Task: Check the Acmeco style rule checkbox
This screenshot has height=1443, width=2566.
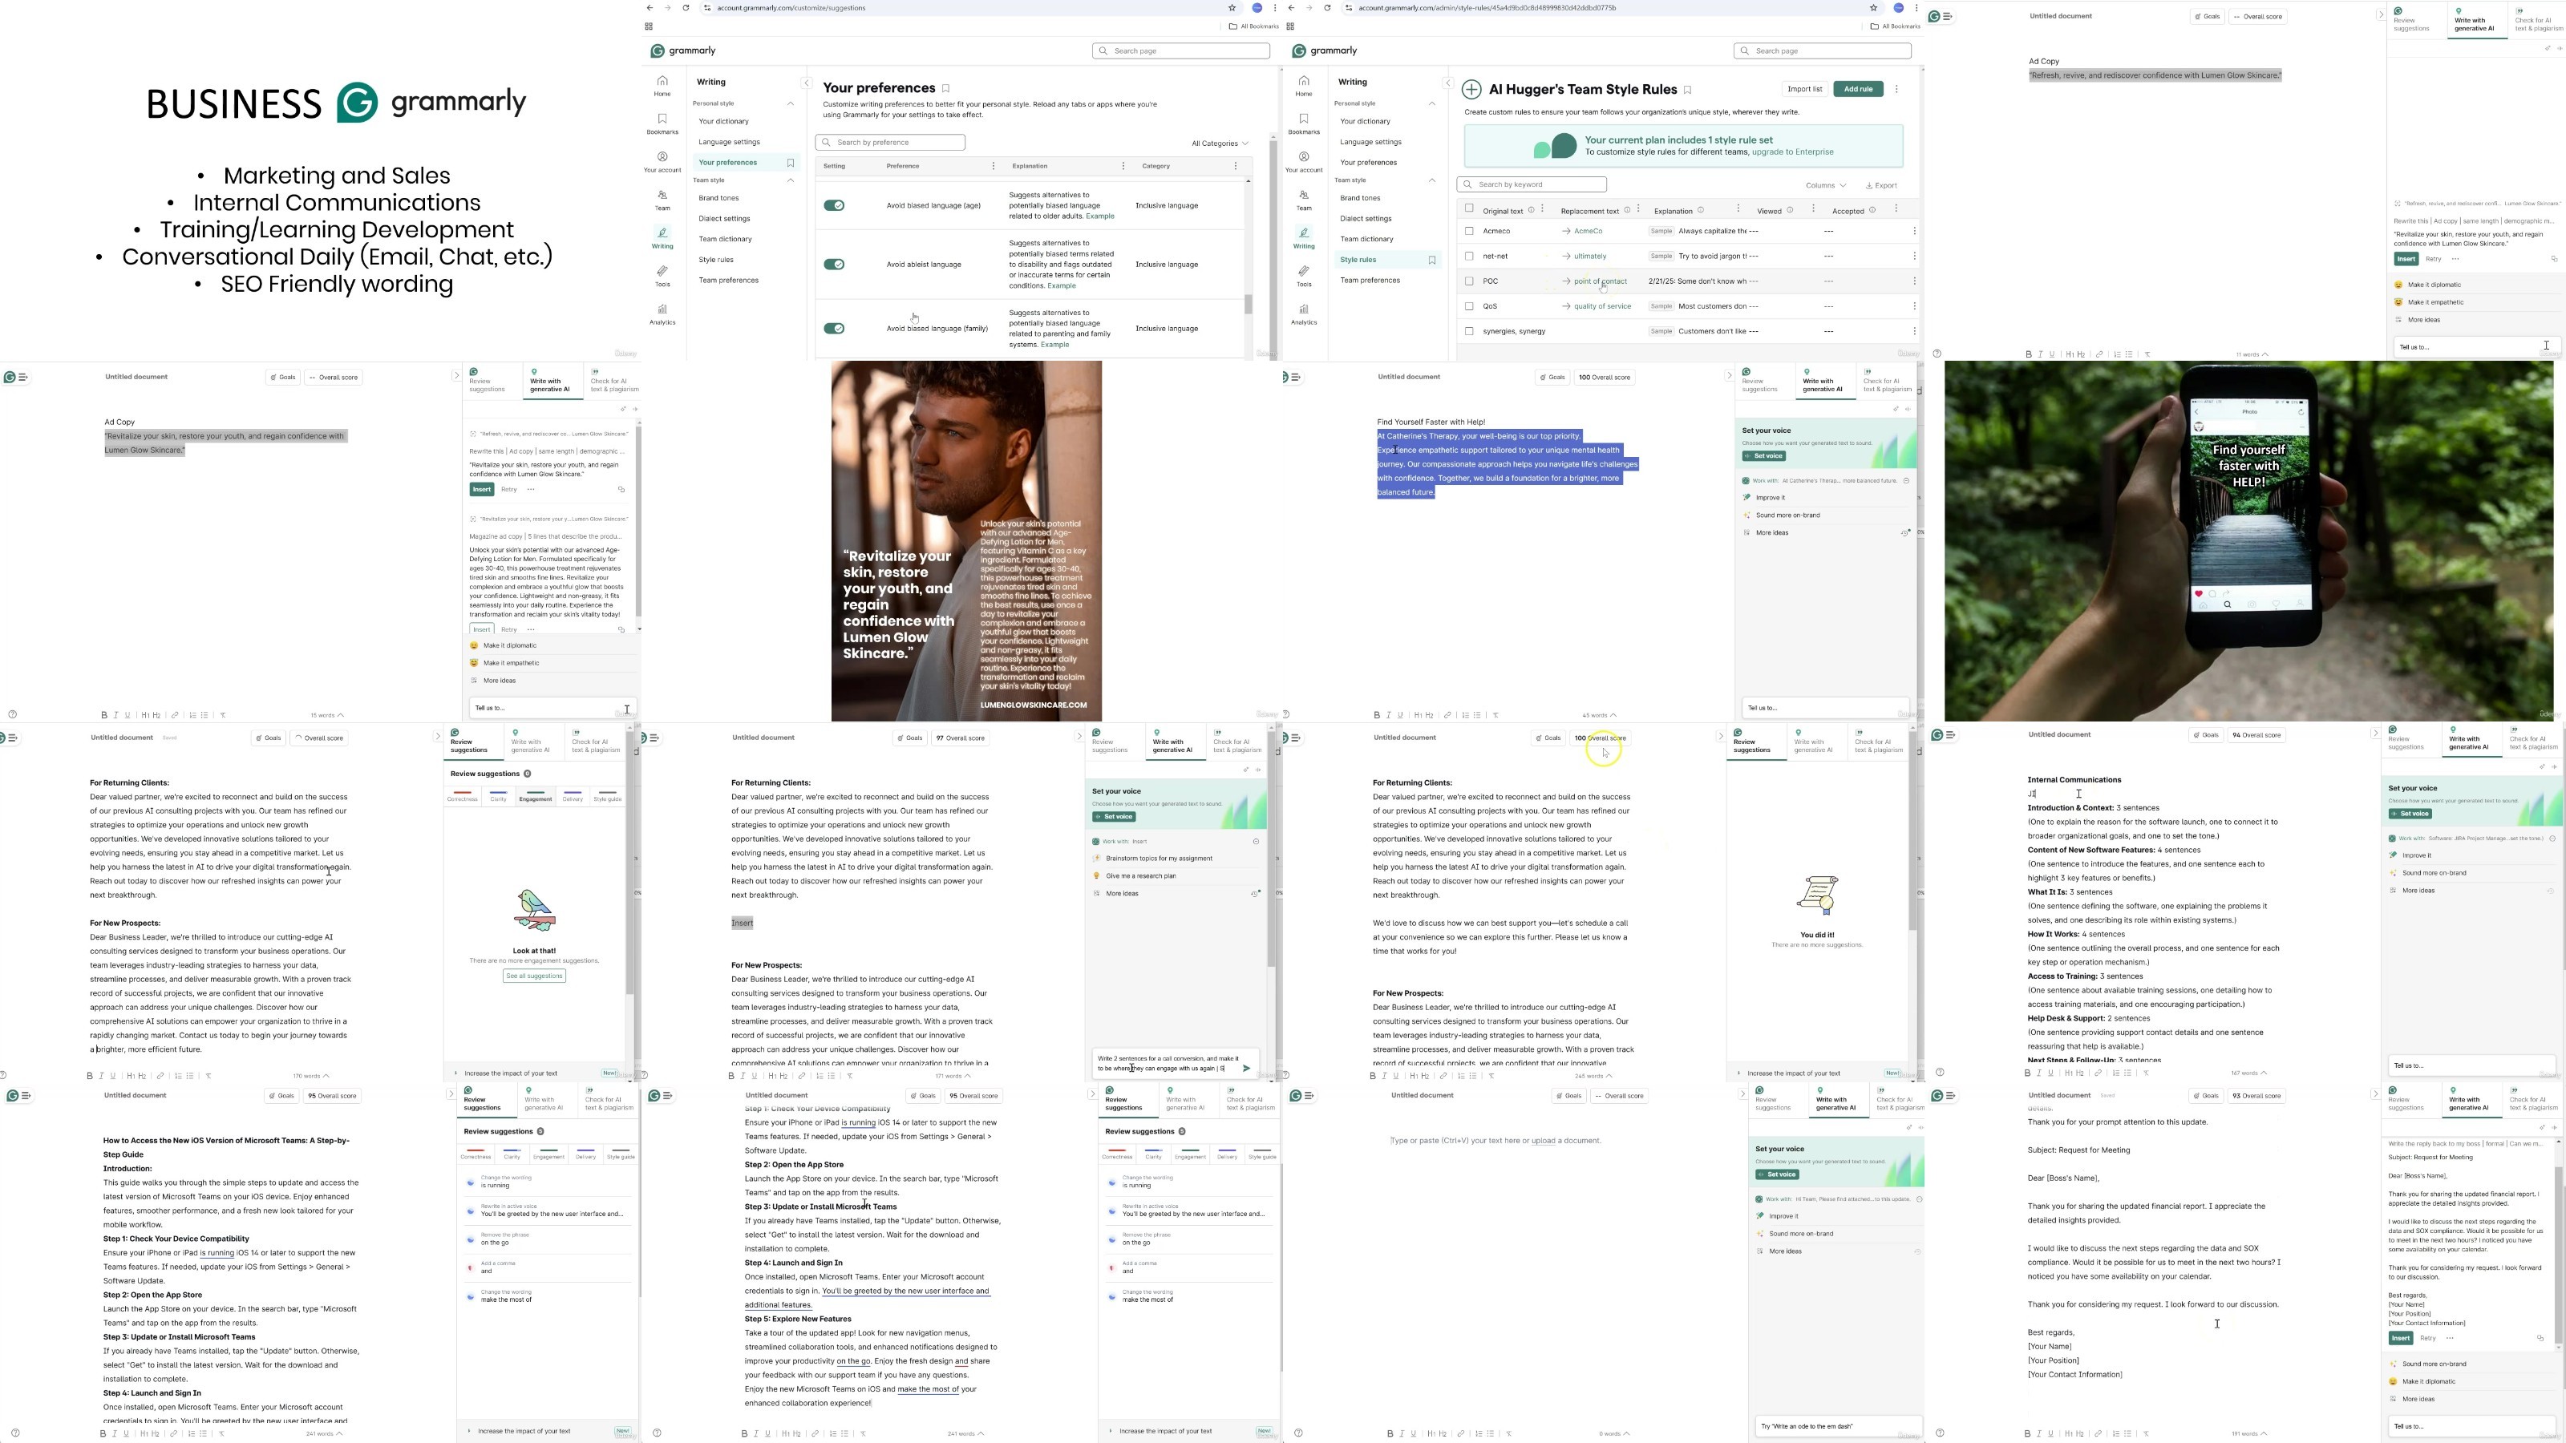Action: [1469, 231]
